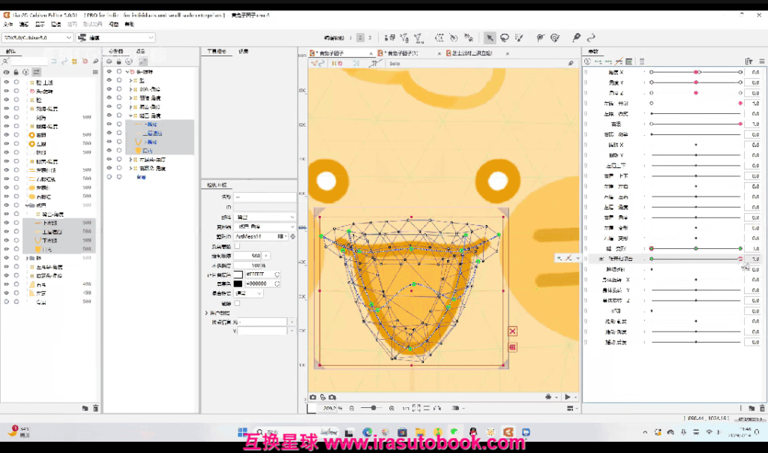This screenshot has width=768, height=453.
Task: Expand the 右耳朵 角度 deformer node
Action: click(130, 169)
